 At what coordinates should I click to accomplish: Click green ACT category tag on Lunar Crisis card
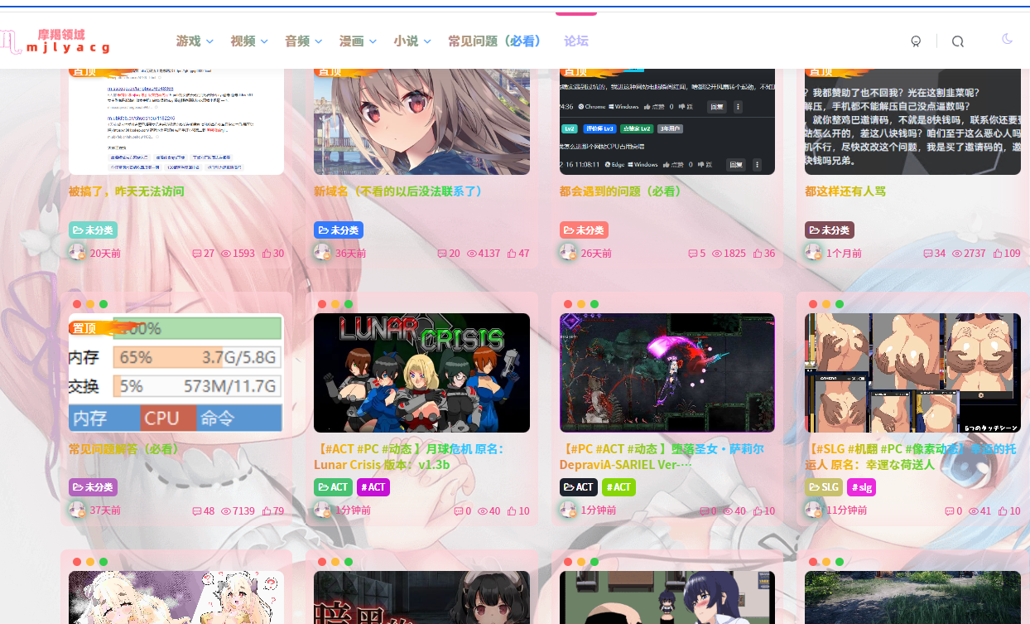(x=333, y=487)
